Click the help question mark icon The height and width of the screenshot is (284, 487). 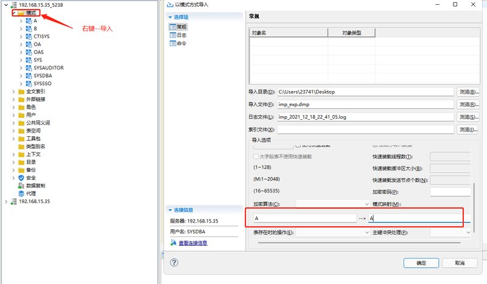point(174,263)
